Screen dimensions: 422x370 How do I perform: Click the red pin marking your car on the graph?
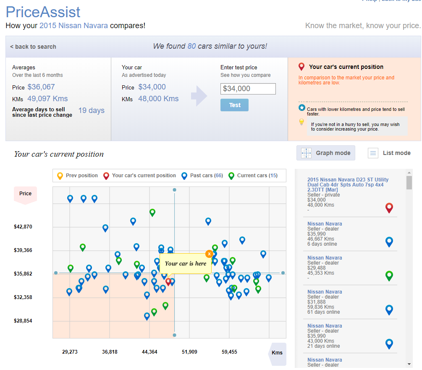168,282
